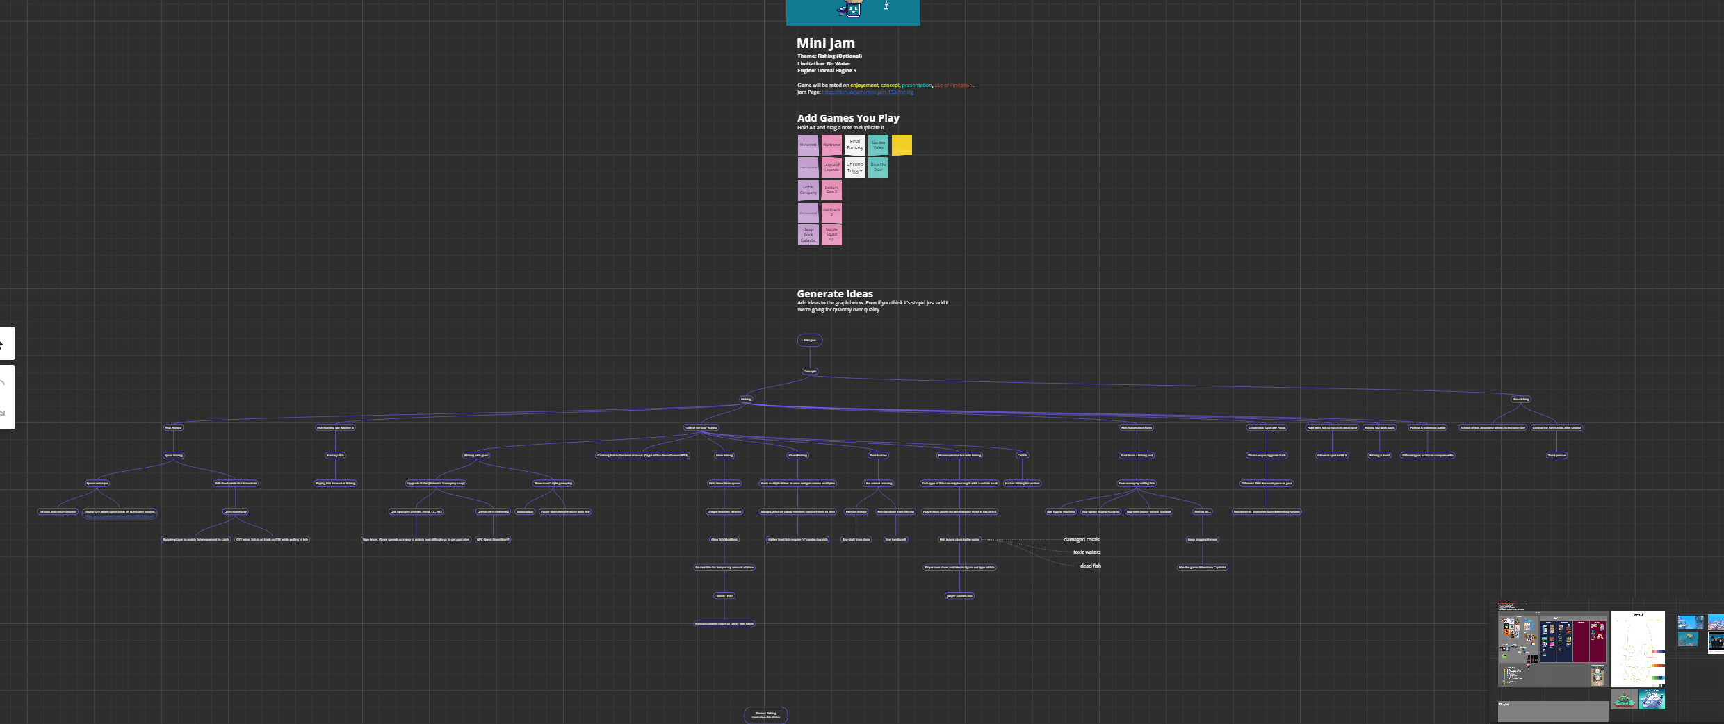The image size is (1724, 724).
Task: Select the cursor tool in left toolbar
Action: pos(2,344)
